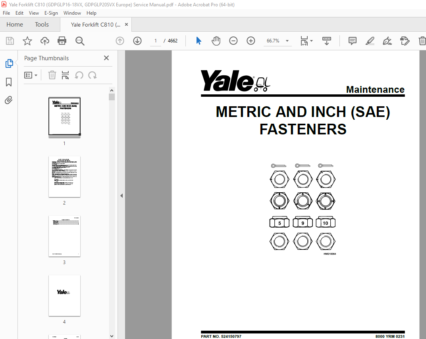The height and width of the screenshot is (339, 426).
Task: Zoom in with plus icon
Action: click(251, 41)
